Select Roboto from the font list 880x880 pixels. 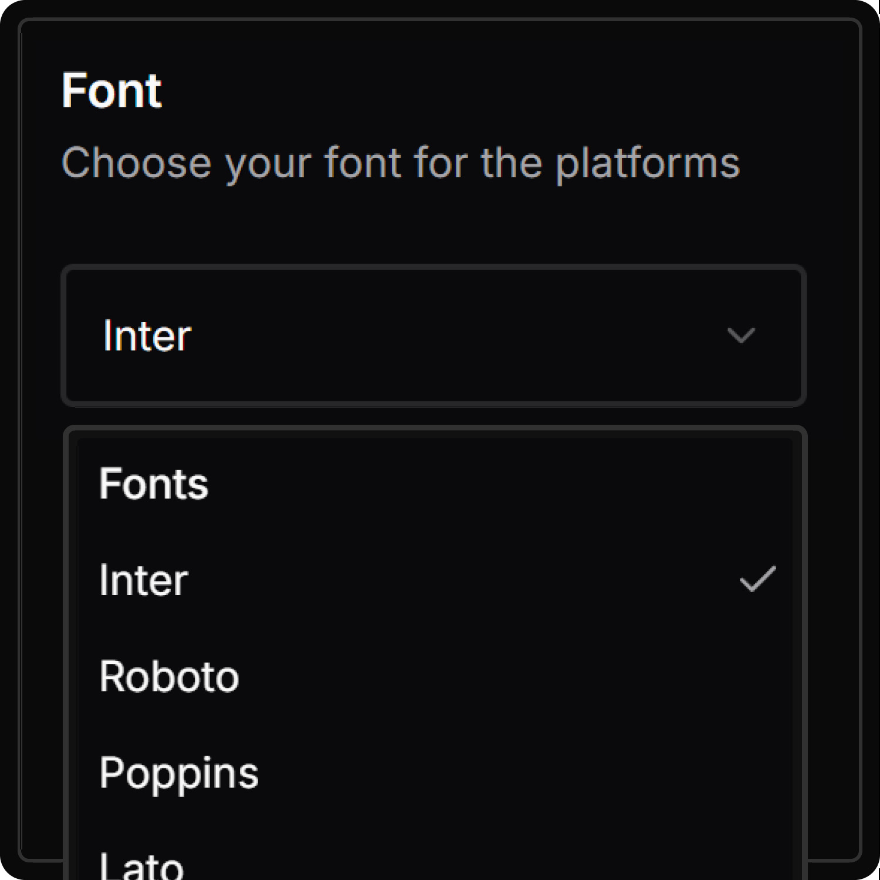[169, 676]
